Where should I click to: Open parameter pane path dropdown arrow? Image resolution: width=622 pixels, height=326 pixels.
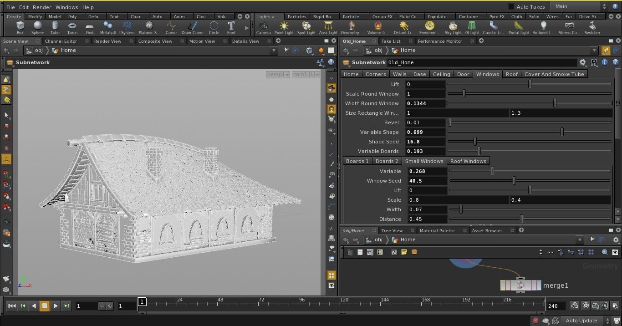594,51
